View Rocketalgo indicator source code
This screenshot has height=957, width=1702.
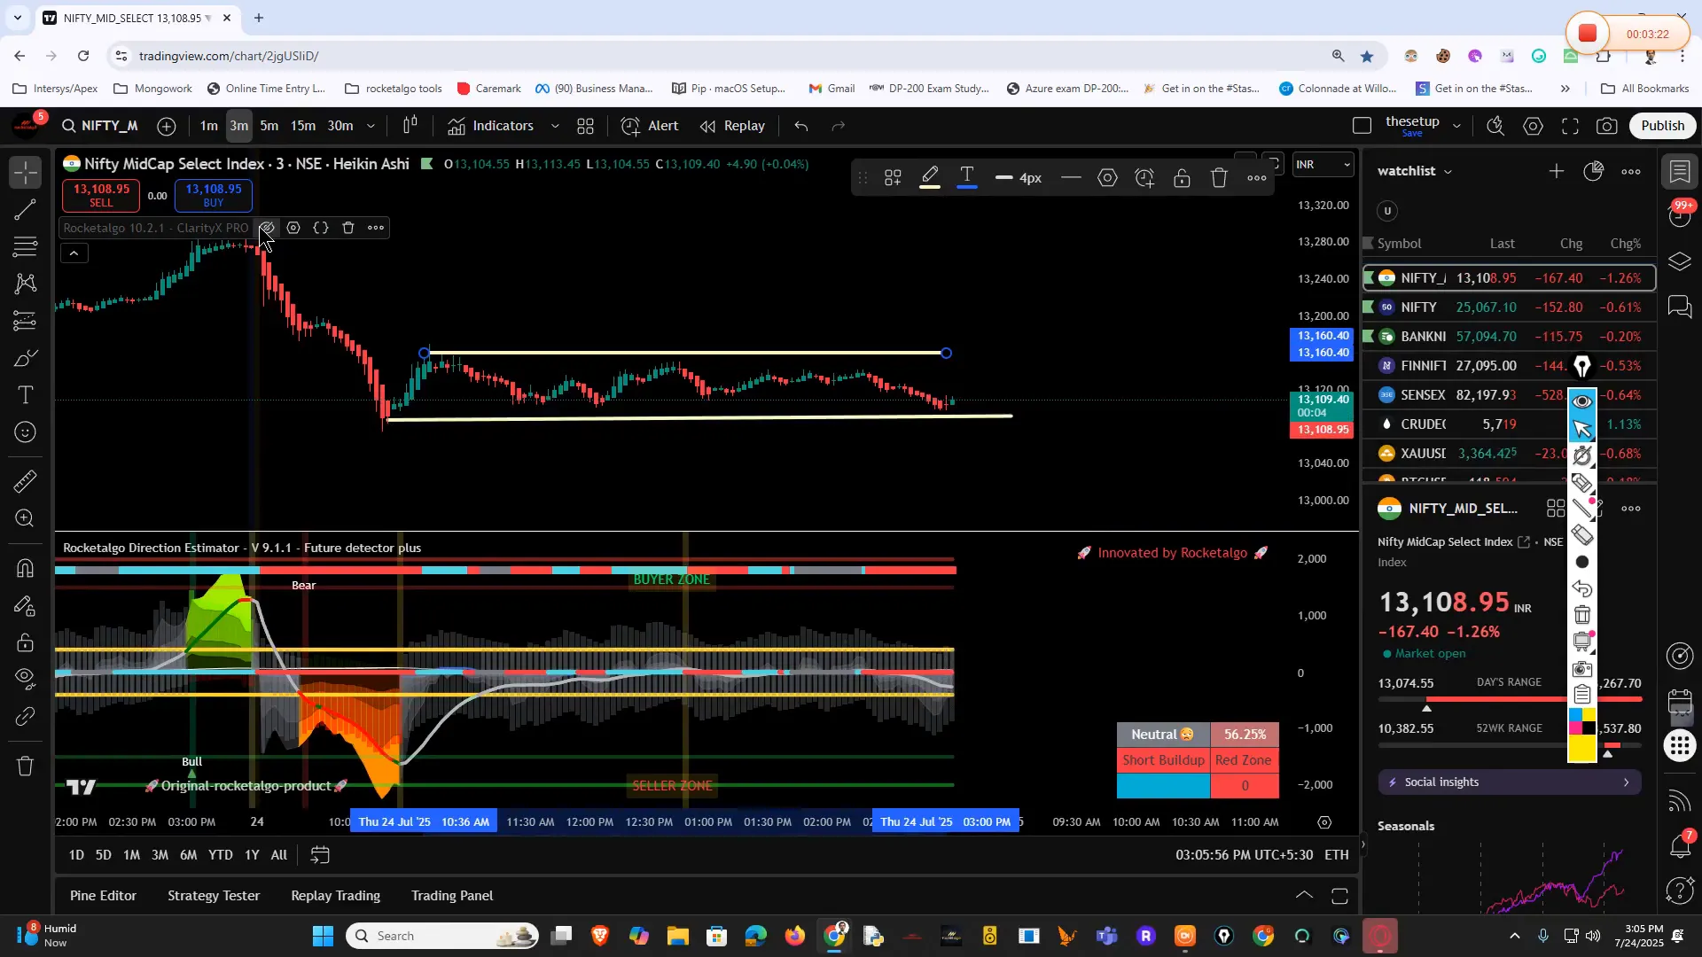[321, 228]
